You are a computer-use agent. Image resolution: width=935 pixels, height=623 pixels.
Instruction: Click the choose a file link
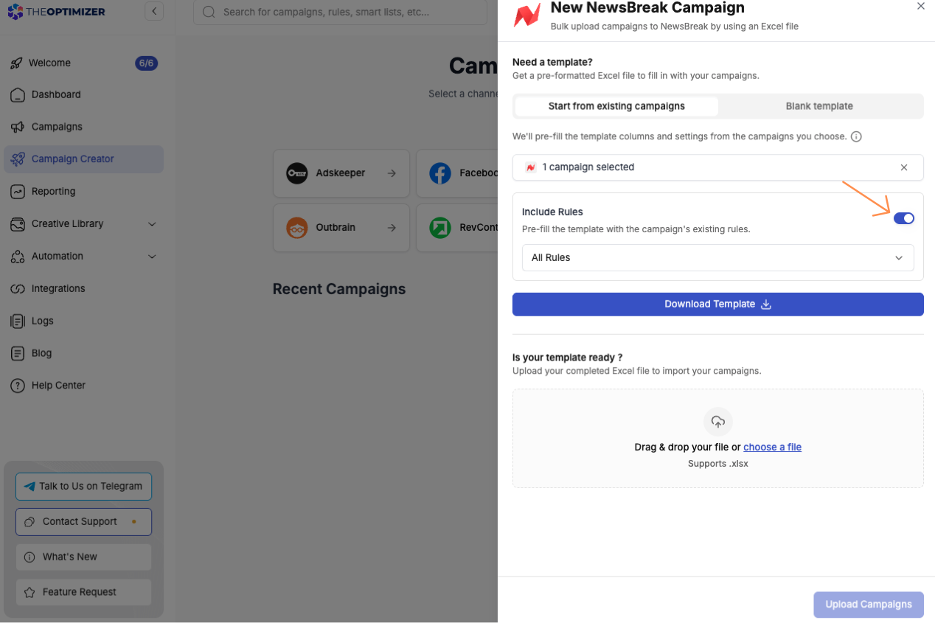[772, 448]
